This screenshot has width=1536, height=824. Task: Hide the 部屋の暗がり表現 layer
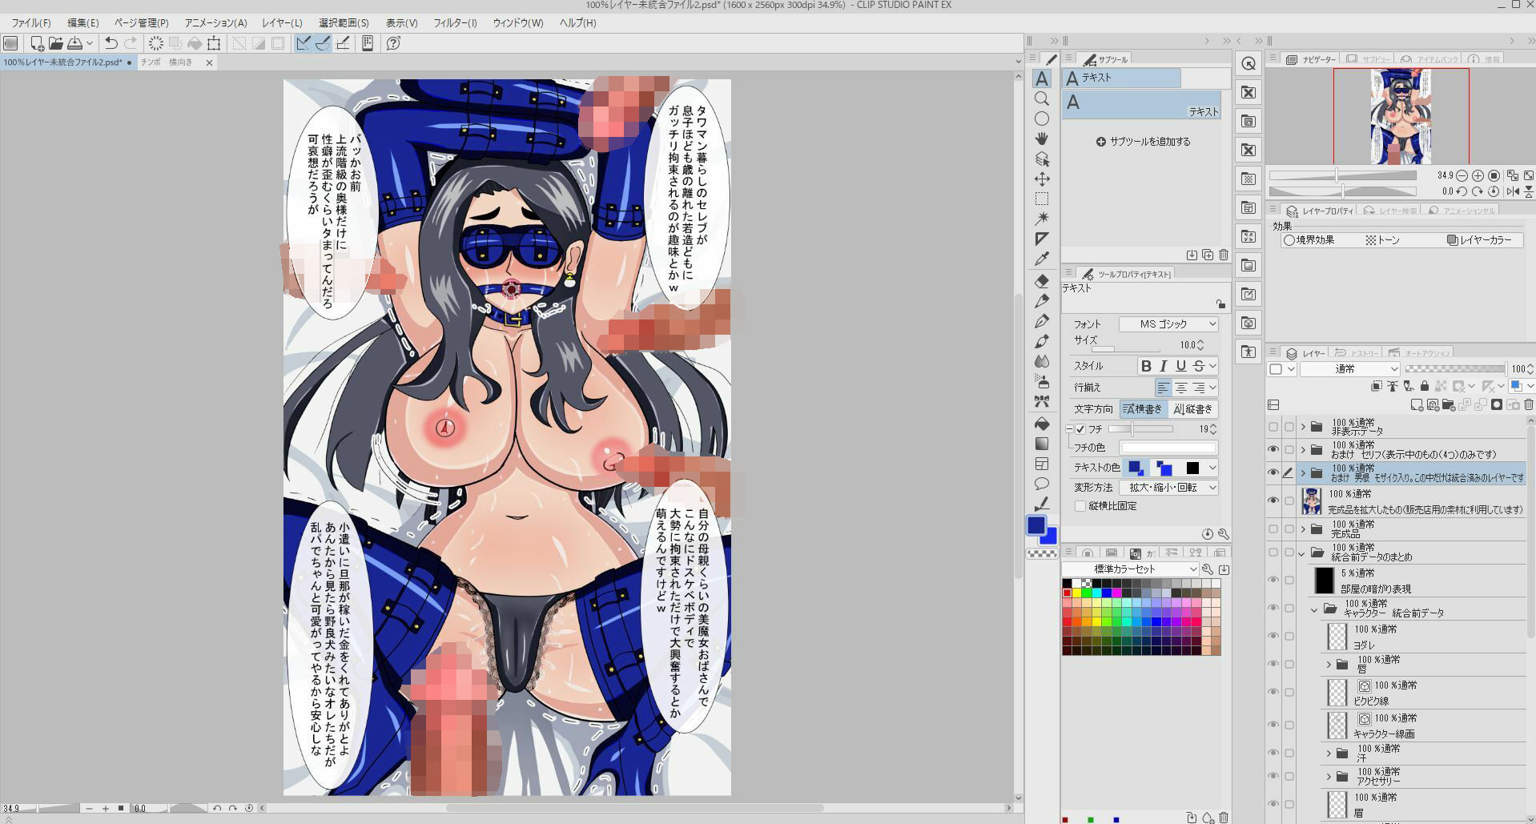1273,580
